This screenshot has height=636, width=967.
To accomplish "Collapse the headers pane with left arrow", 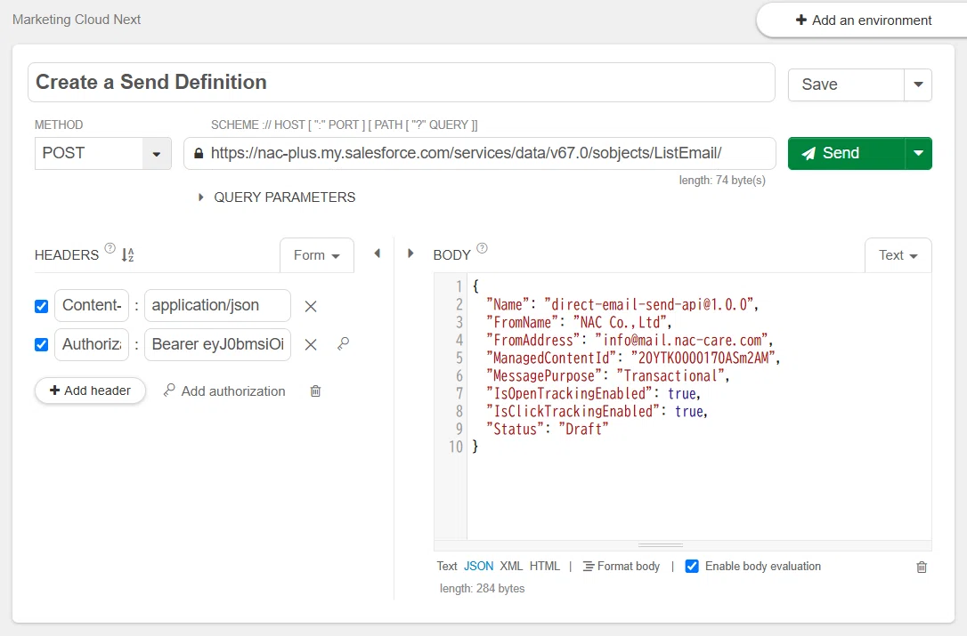I will [x=378, y=254].
